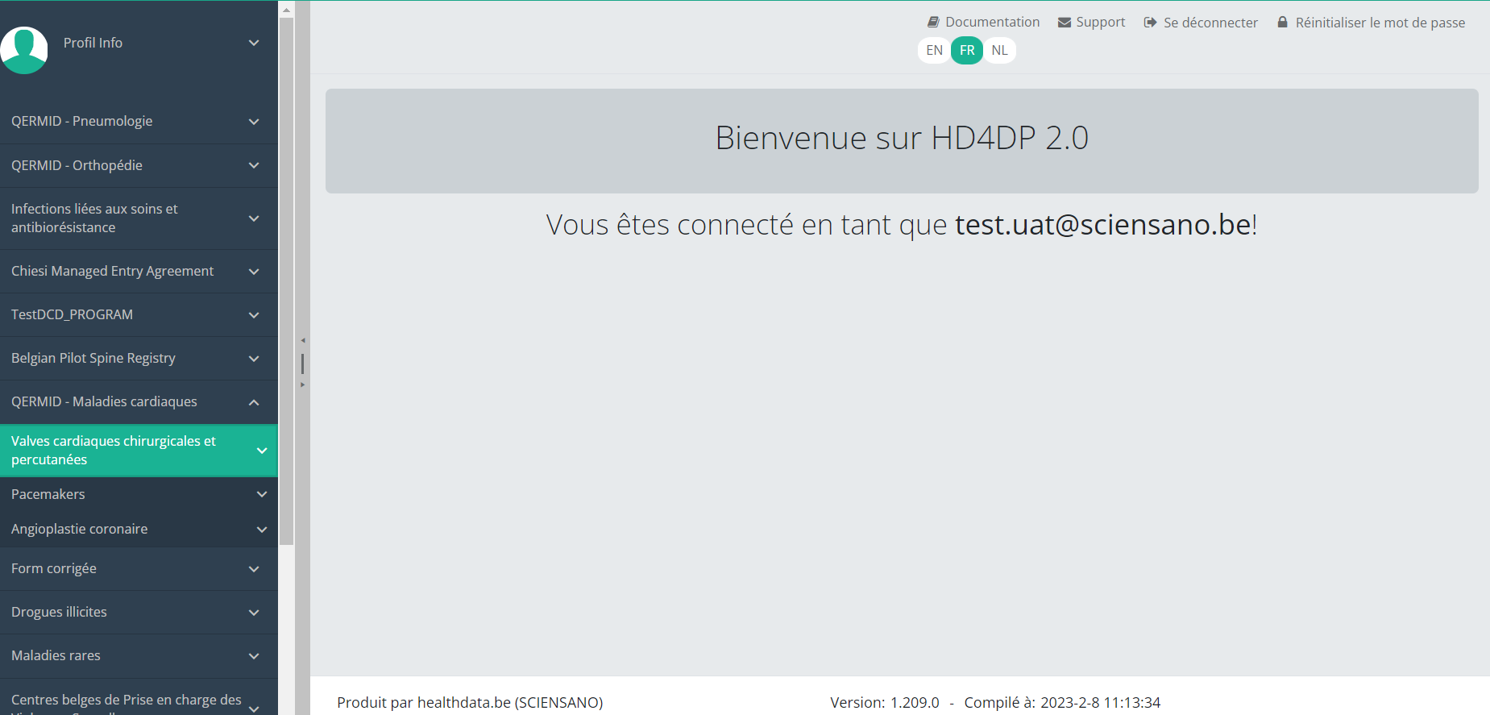Open QERMID - Pneumologie menu

[82, 122]
